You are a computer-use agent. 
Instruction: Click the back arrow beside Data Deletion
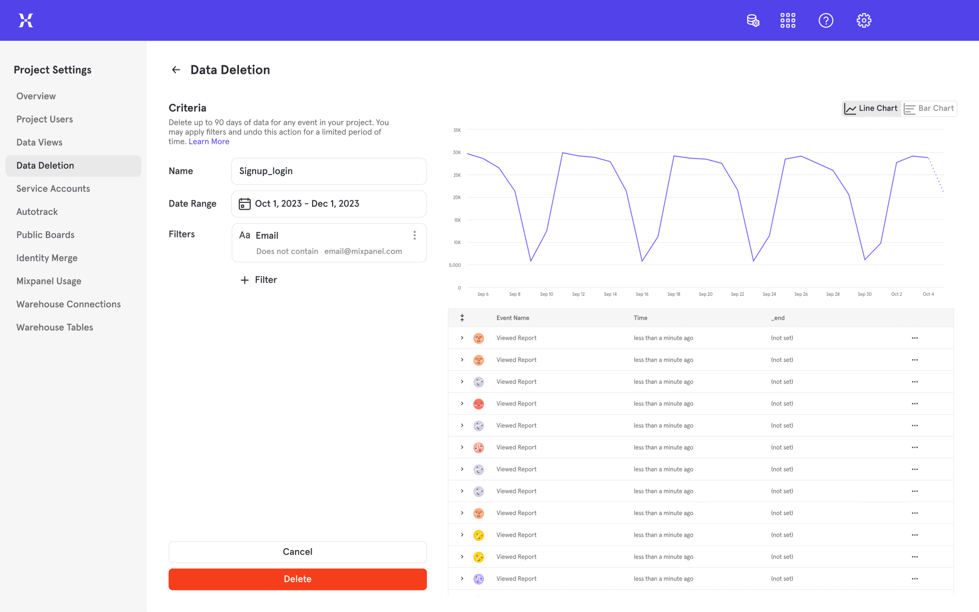176,69
